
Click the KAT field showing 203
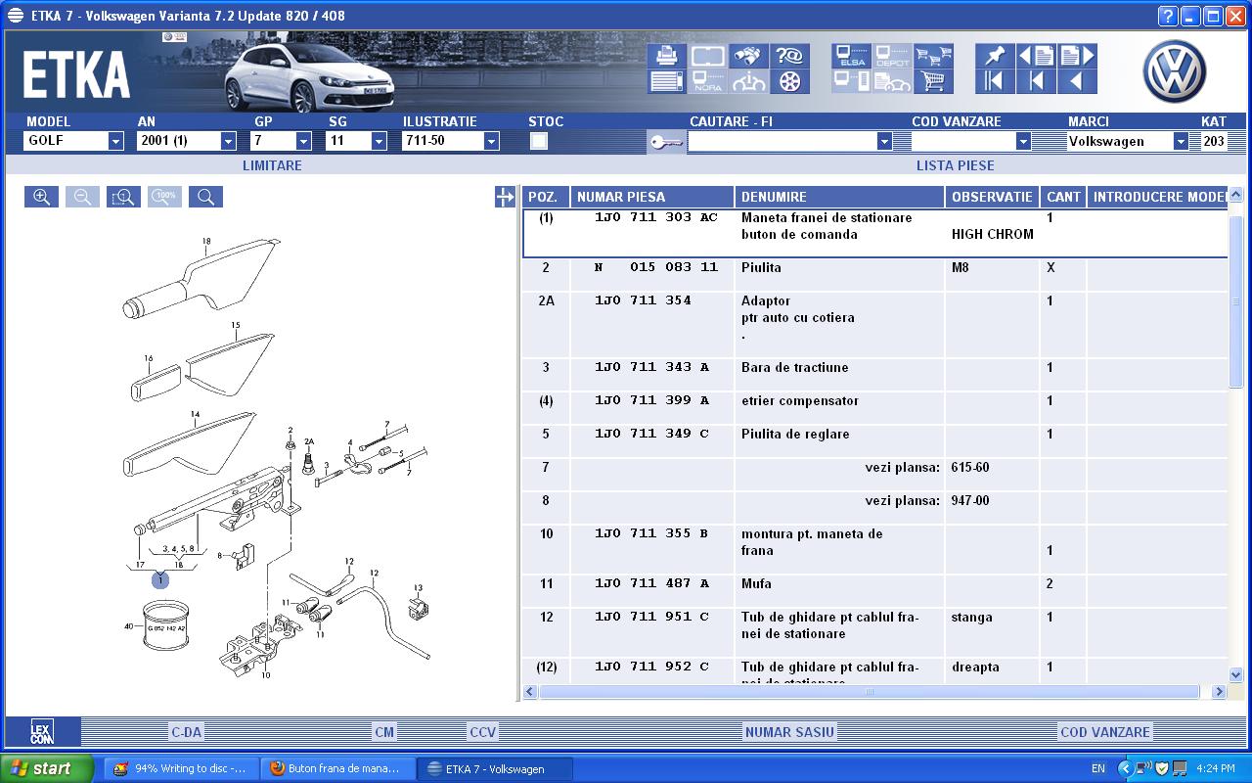(x=1213, y=141)
